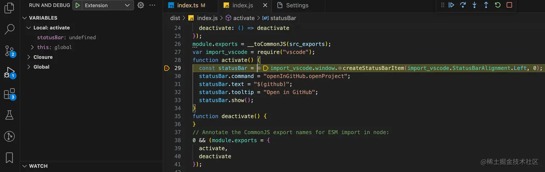Click line number 30 gutter

tap(177, 76)
